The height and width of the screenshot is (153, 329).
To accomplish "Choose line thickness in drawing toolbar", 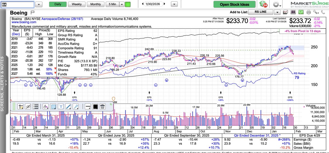I will (x=87, y=107).
